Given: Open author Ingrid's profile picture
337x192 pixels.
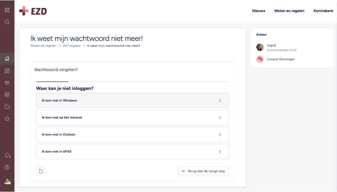Looking at the screenshot, I should (260, 47).
